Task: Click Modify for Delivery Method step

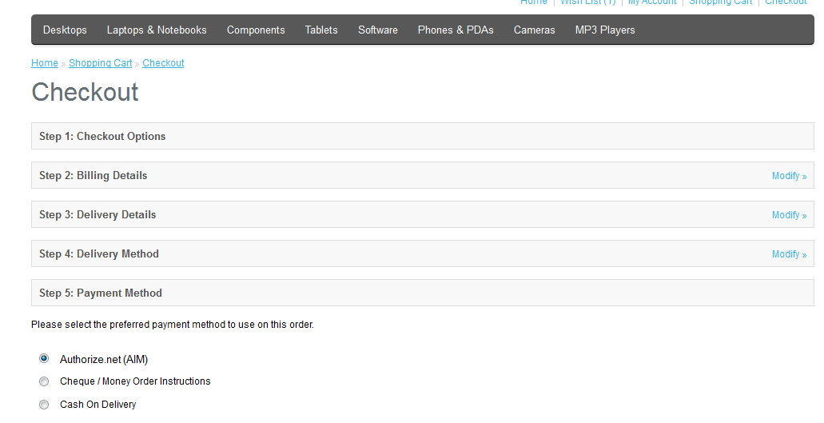Action: tap(789, 254)
